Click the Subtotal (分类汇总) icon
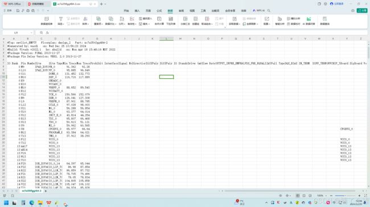This screenshot has width=370, height=207. click(x=185, y=19)
